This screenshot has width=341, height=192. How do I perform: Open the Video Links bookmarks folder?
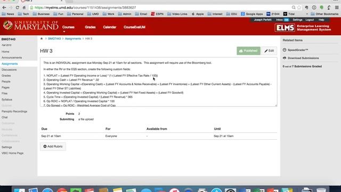tap(177, 14)
